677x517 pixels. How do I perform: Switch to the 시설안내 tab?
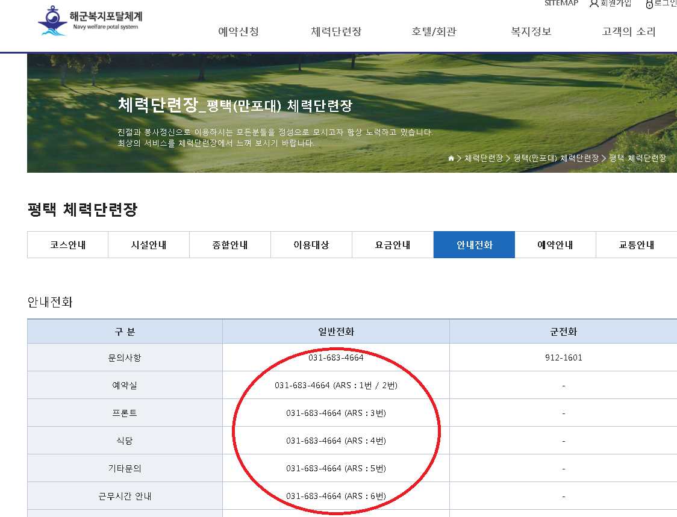pos(148,244)
